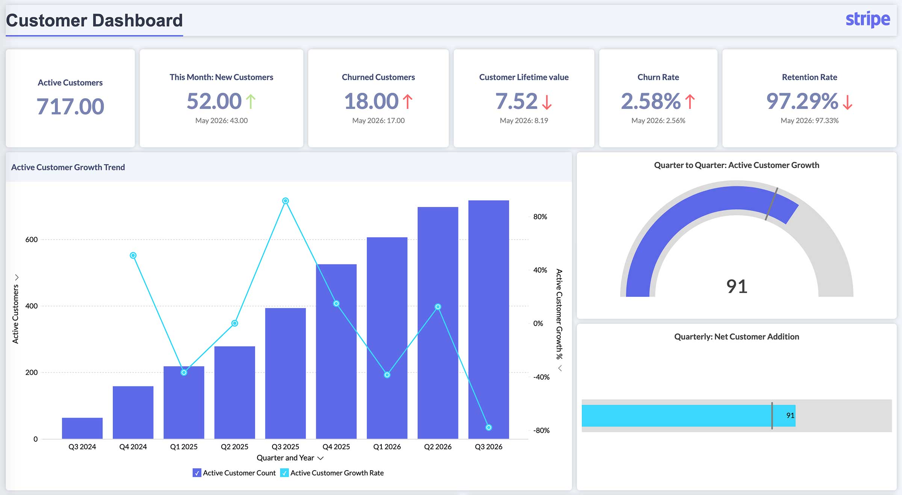Select the Customer Dashboard title tab
Viewport: 902px width, 495px height.
click(94, 20)
